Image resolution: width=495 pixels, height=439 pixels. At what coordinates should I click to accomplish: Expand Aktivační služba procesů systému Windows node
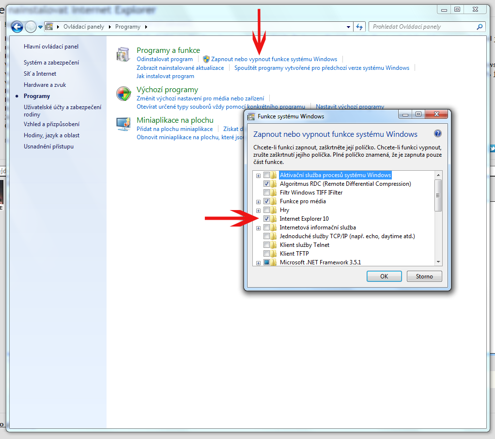(x=258, y=176)
